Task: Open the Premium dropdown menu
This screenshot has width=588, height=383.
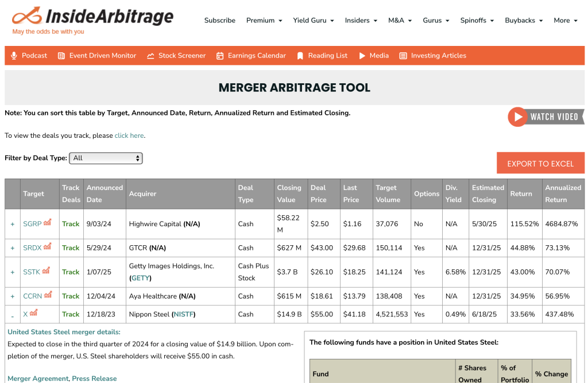Action: point(264,20)
